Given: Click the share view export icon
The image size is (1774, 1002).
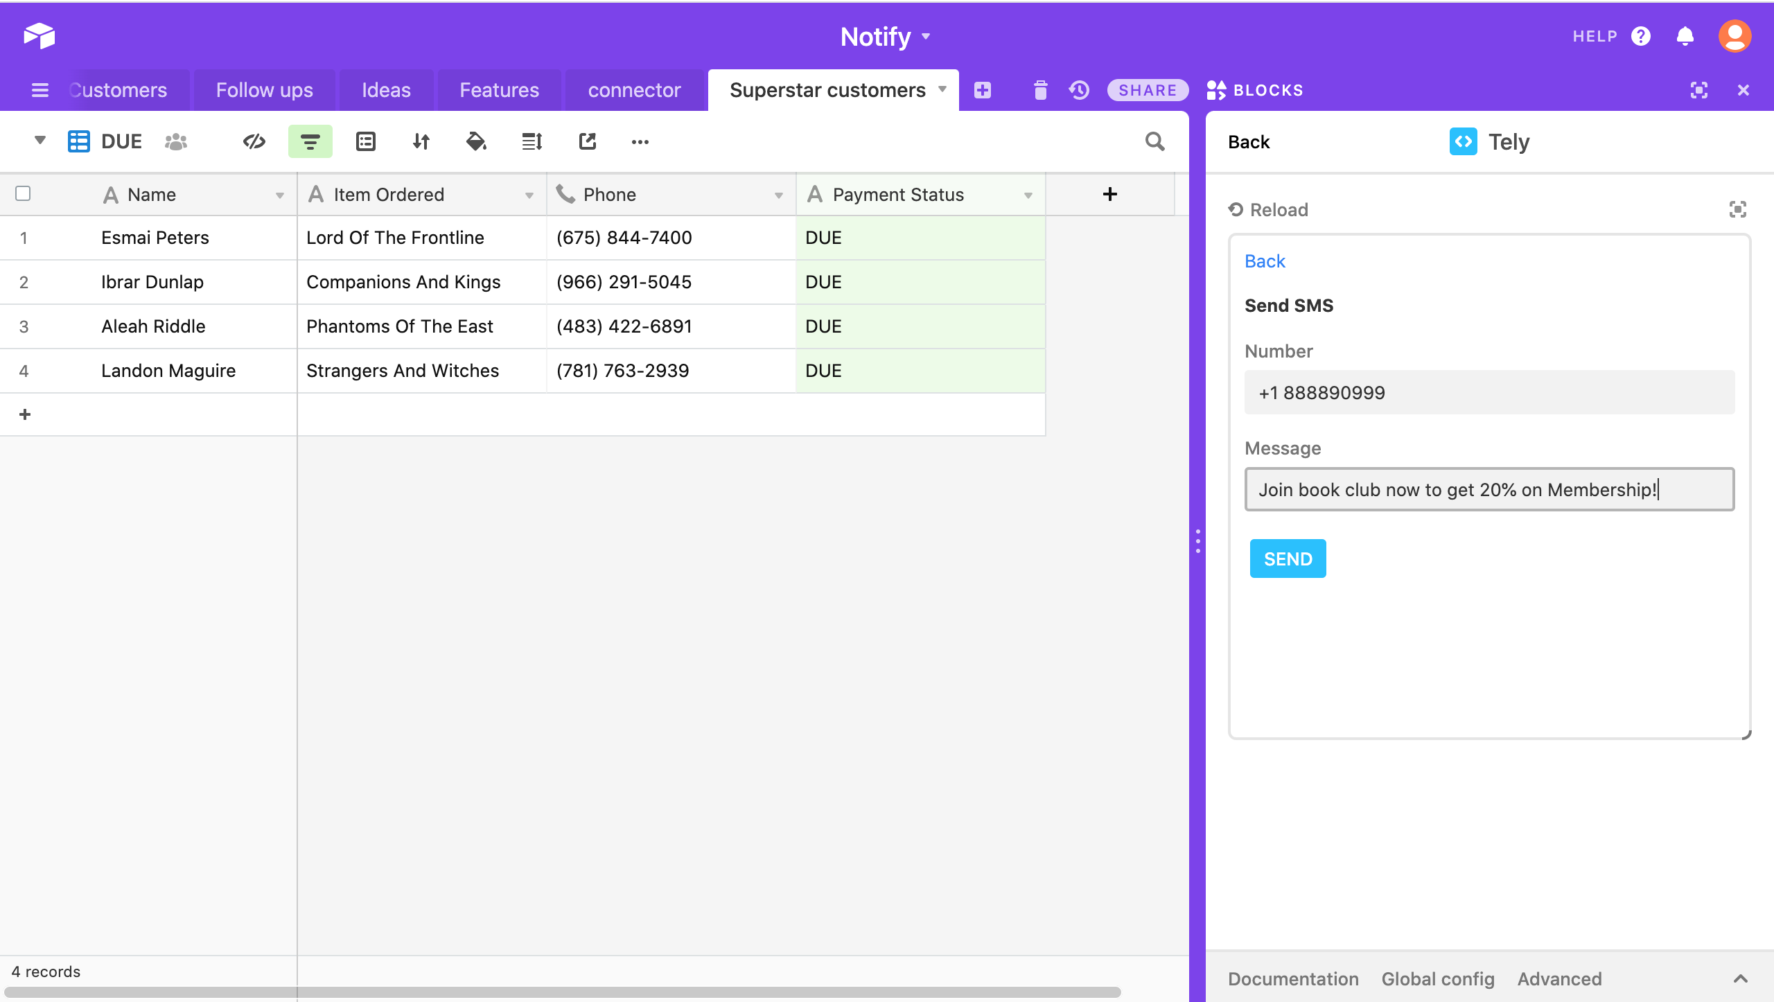Looking at the screenshot, I should pos(587,141).
